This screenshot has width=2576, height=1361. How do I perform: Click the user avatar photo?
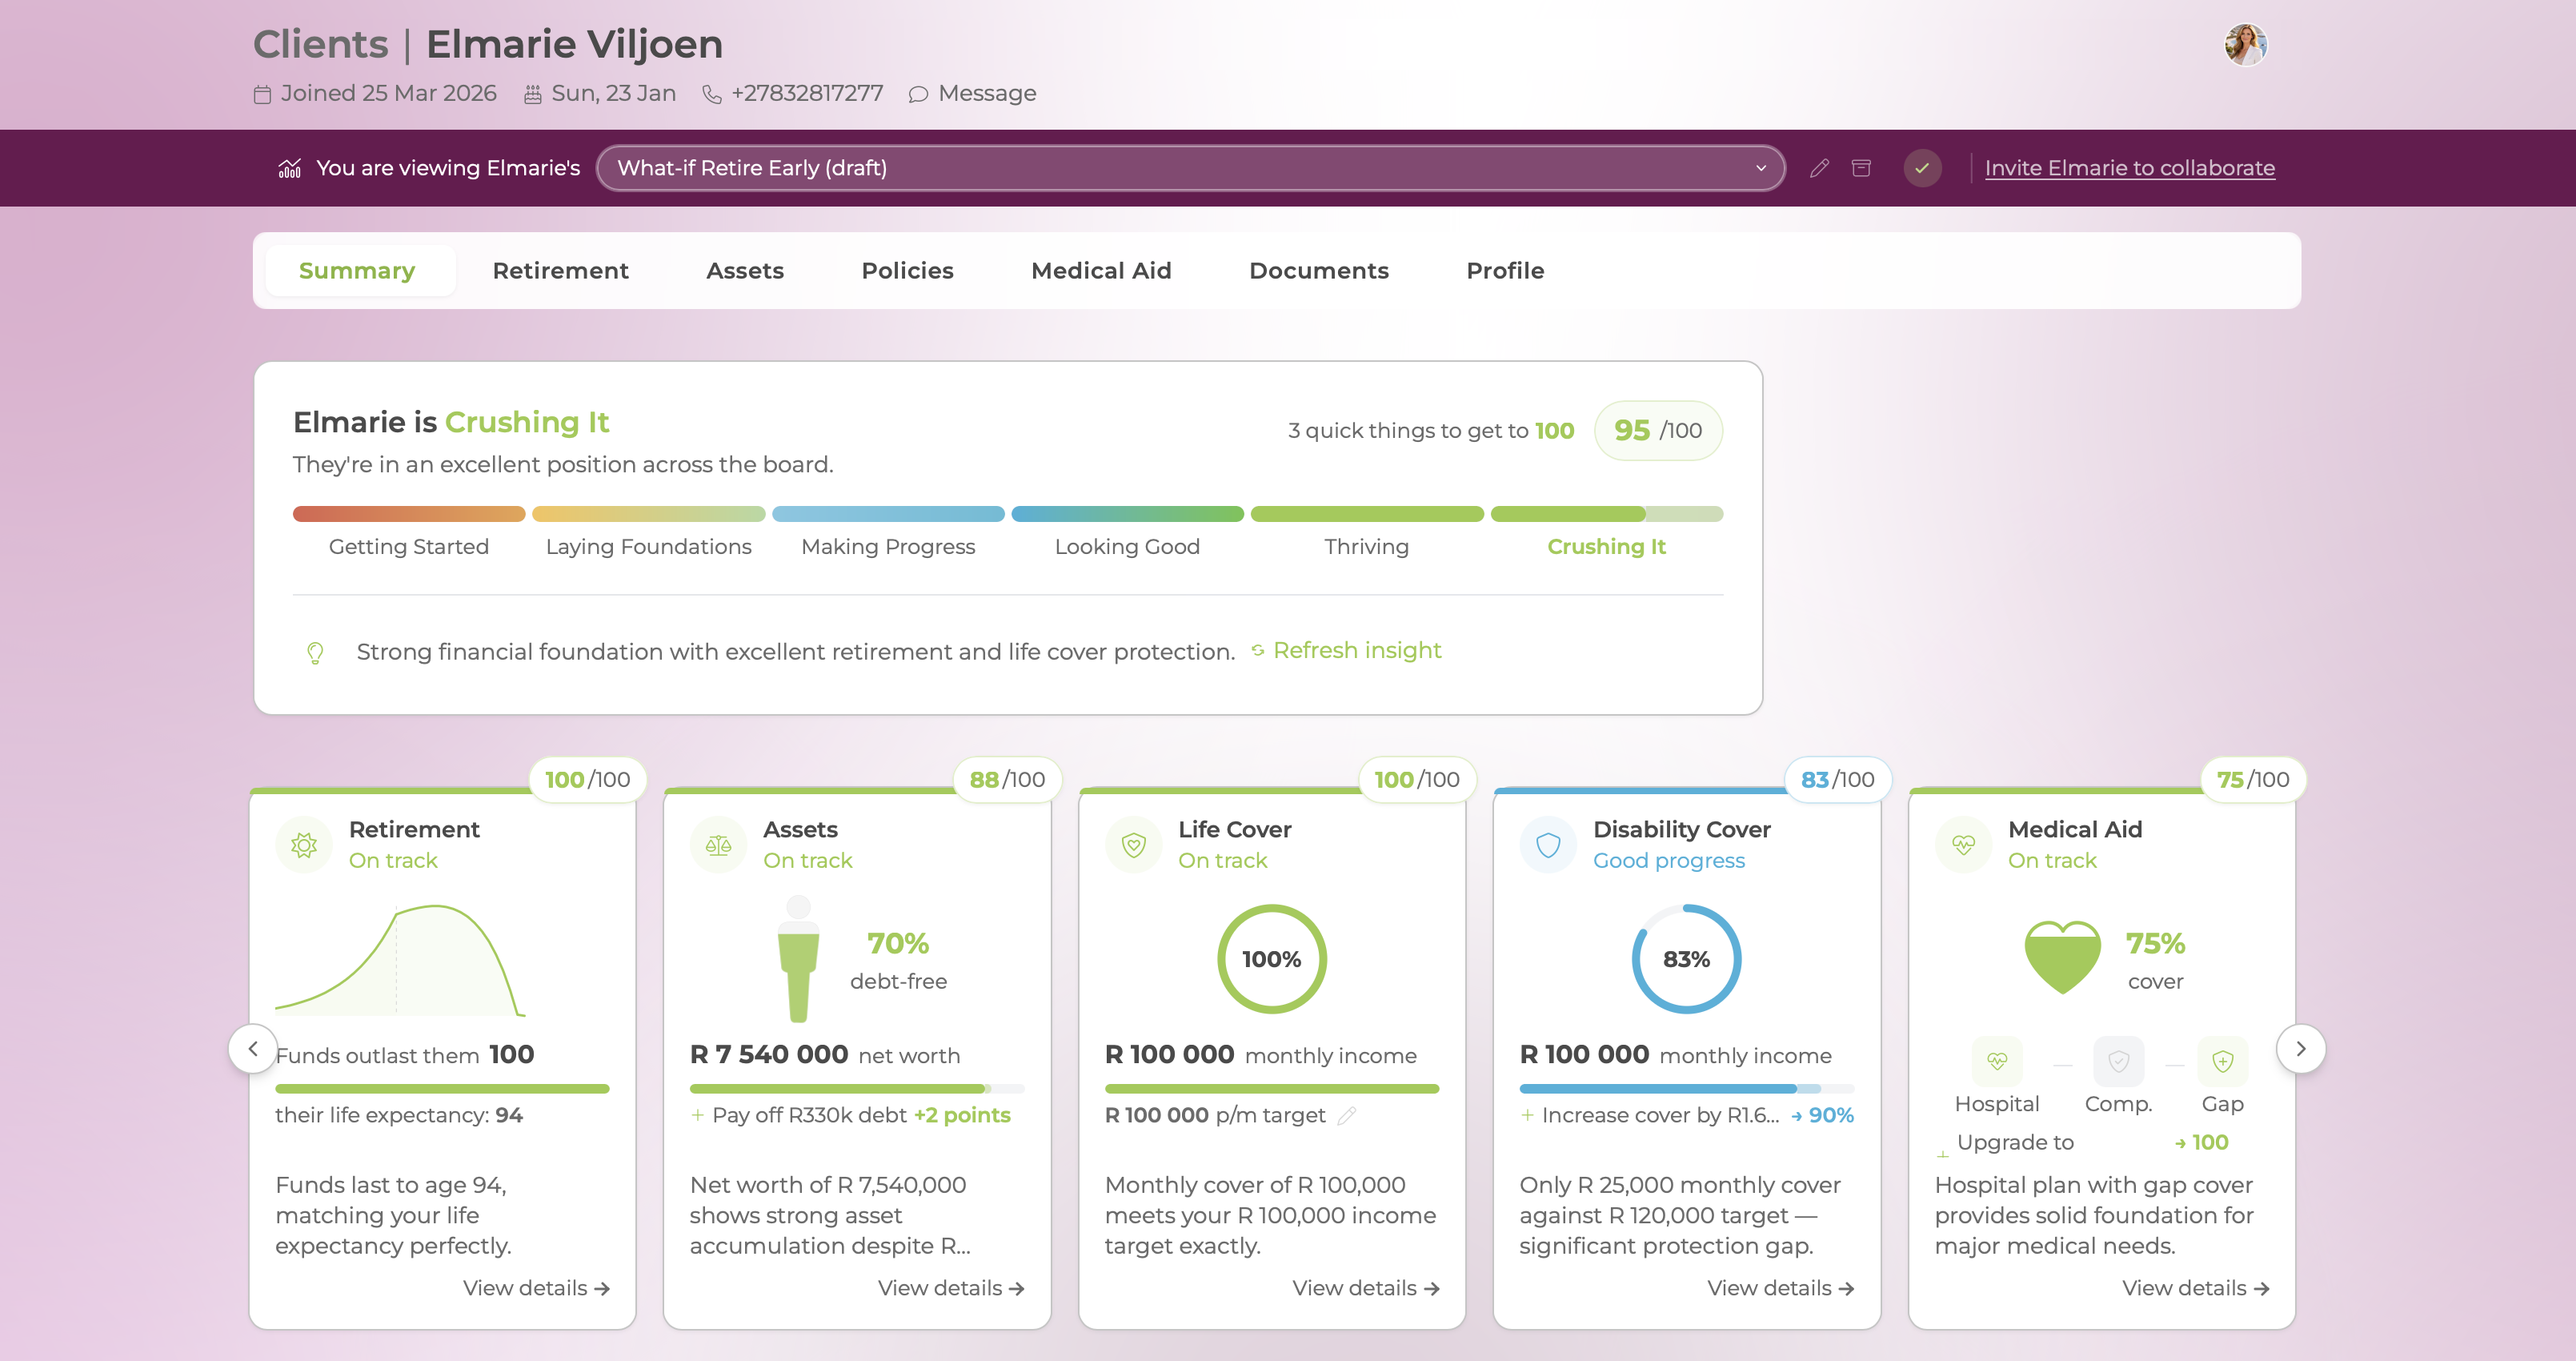2245,45
